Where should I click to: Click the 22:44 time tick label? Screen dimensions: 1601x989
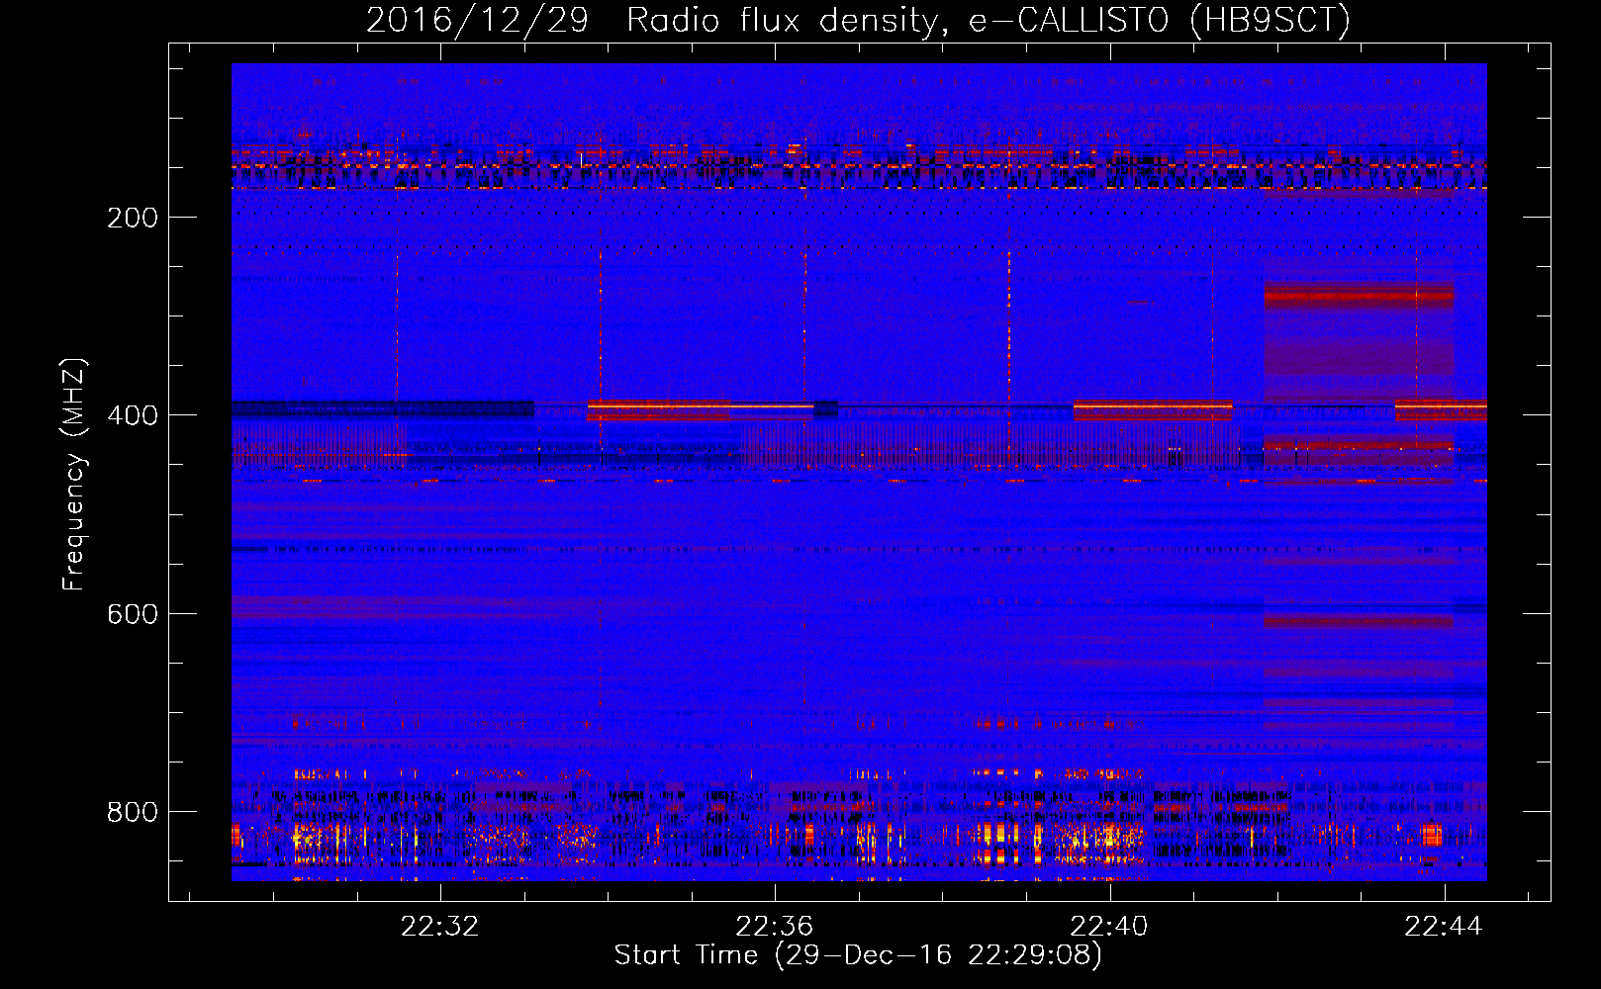click(x=1444, y=926)
